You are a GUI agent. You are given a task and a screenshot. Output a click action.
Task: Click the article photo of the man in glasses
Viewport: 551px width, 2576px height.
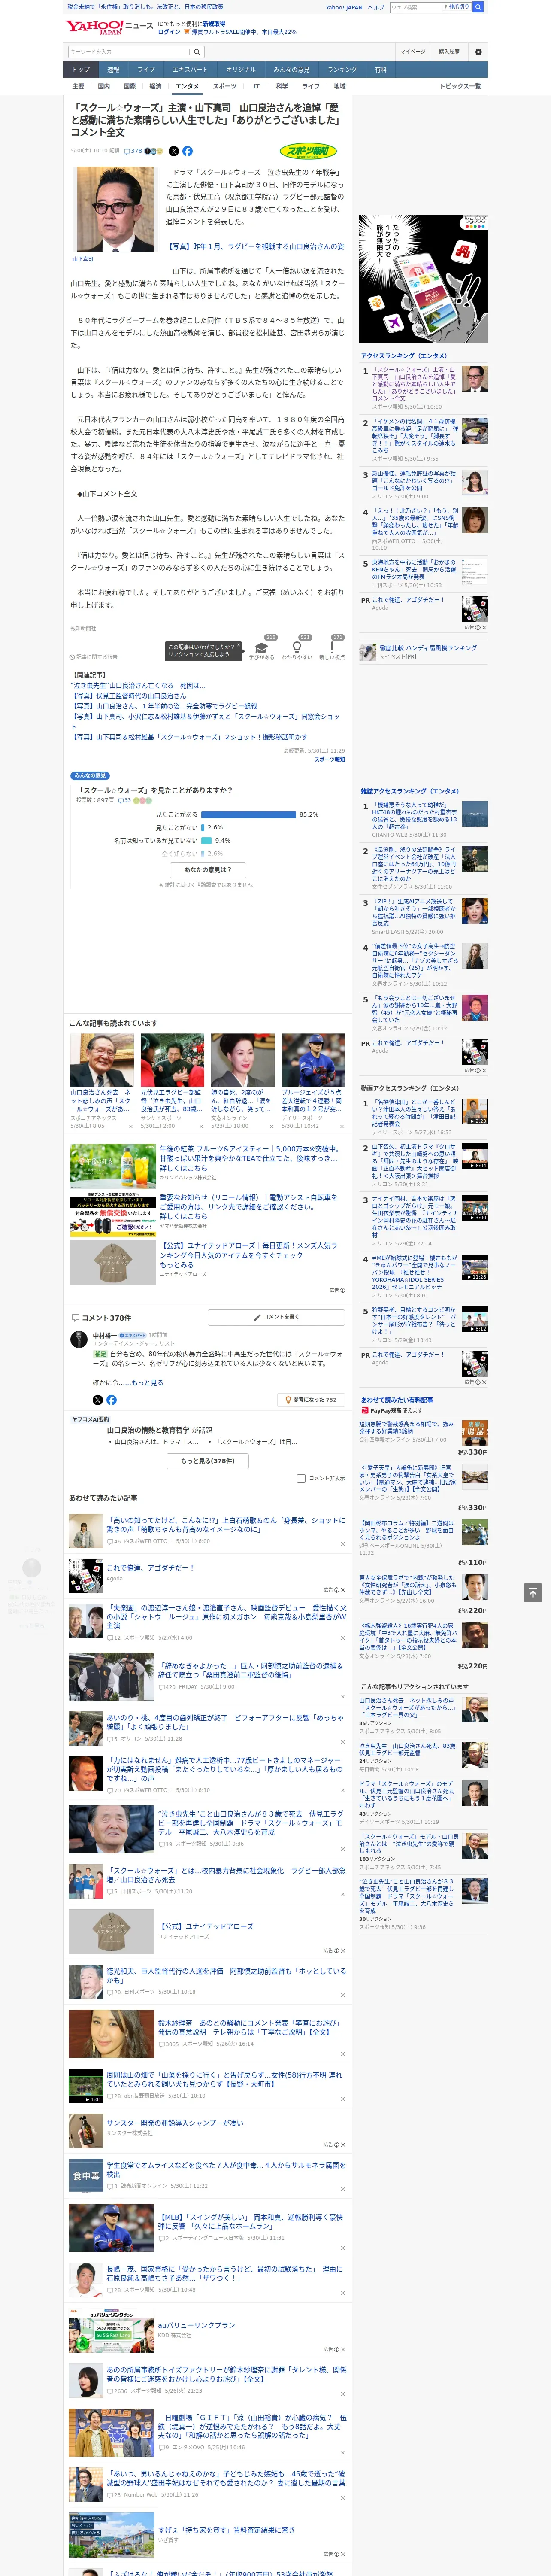click(114, 209)
